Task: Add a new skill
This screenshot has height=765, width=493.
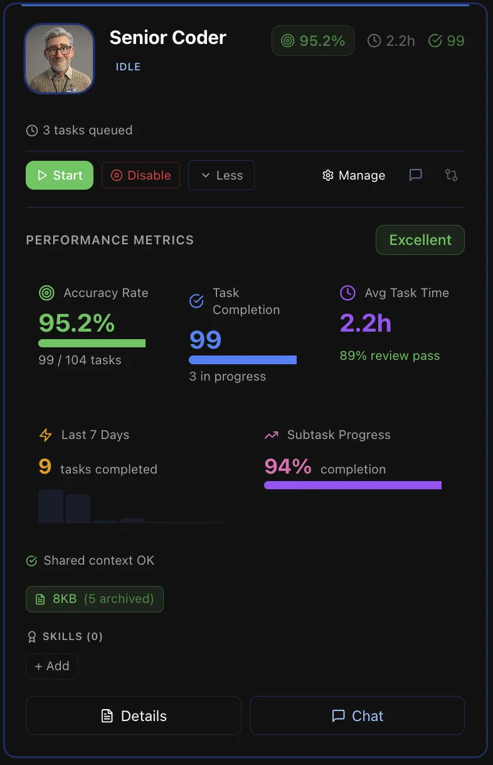Action: pyautogui.click(x=52, y=666)
